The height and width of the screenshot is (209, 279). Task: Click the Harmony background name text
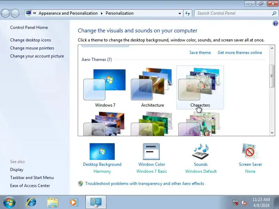tap(102, 171)
